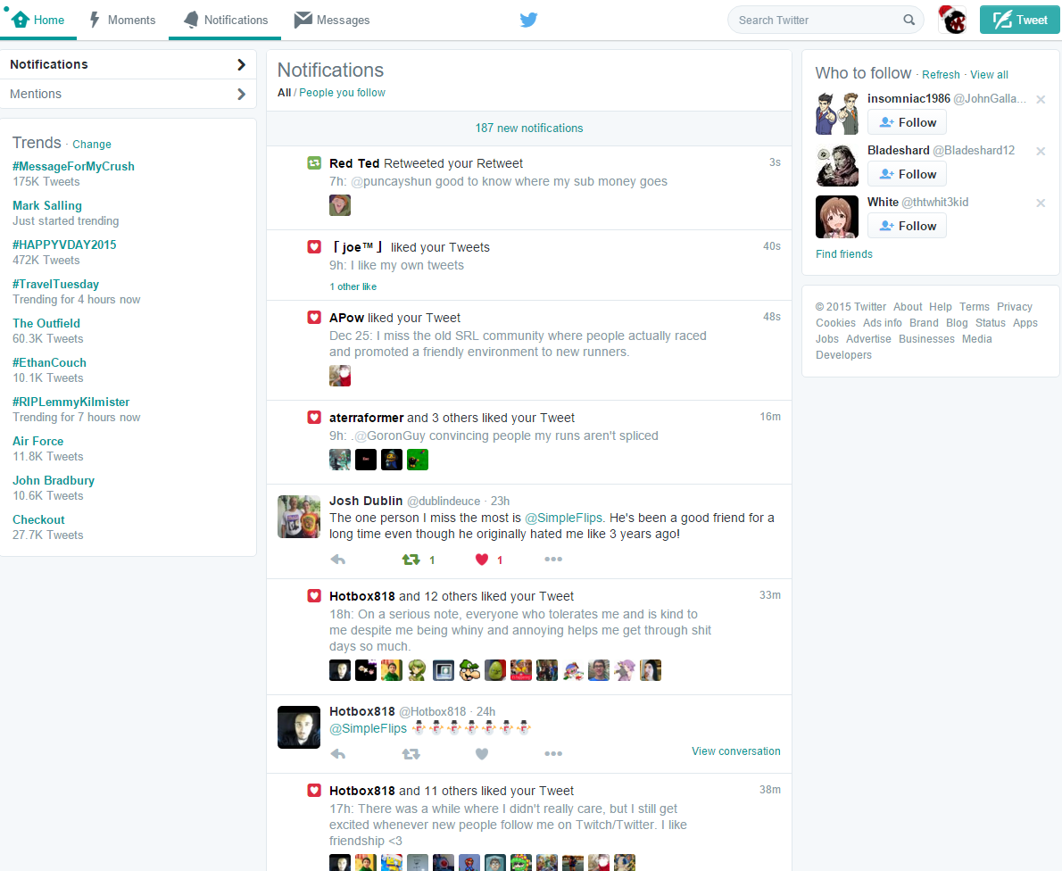Expand the Mentions sidebar chevron

pos(241,94)
